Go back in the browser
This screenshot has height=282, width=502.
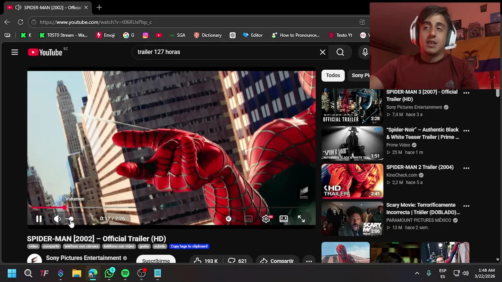[7, 22]
